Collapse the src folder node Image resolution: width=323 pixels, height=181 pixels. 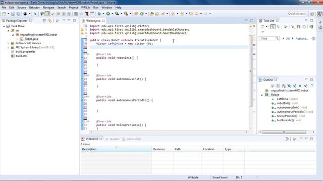(9, 31)
